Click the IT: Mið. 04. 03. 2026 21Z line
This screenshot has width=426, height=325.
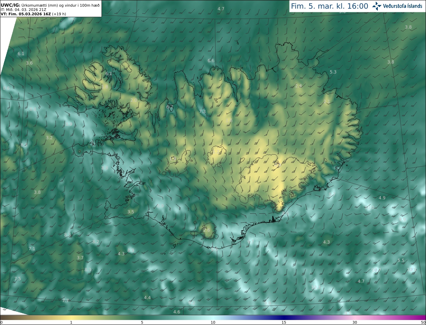click(23, 10)
